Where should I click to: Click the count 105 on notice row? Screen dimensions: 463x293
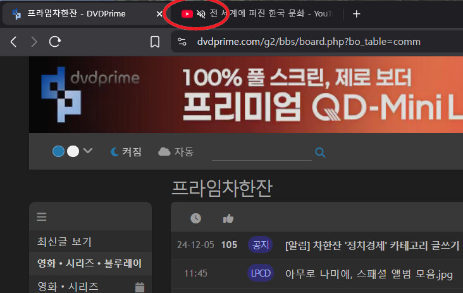pyautogui.click(x=229, y=245)
